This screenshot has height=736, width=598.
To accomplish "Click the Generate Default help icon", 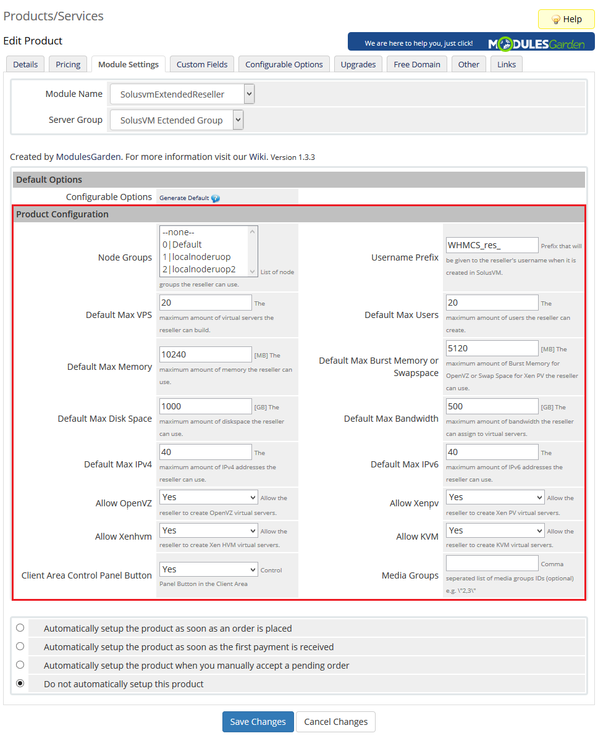I will click(215, 199).
